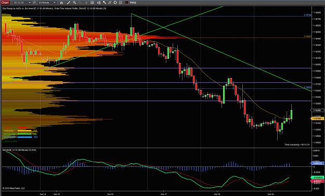Click the instrument search magnifier icon

point(34,3)
